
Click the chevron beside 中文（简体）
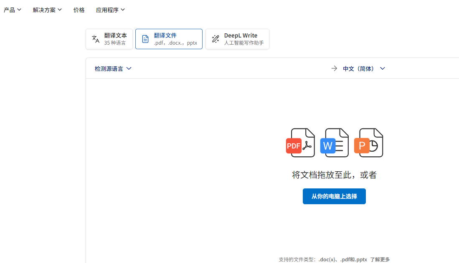[383, 68]
